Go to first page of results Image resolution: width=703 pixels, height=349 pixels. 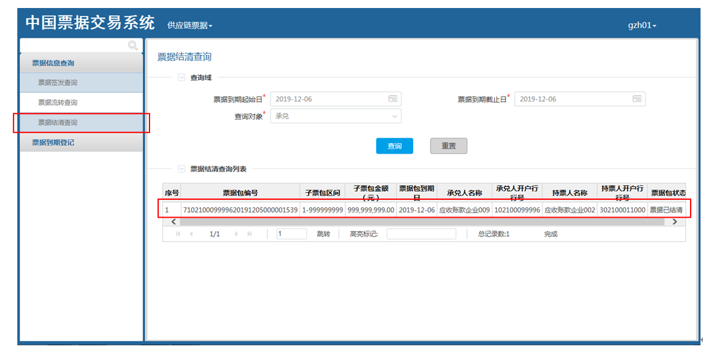pyautogui.click(x=179, y=234)
